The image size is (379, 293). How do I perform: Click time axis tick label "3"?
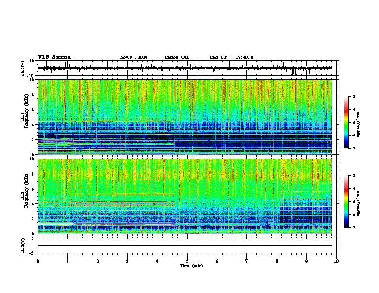[x=127, y=261]
